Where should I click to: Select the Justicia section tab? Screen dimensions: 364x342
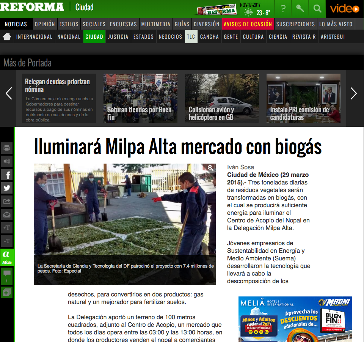118,37
